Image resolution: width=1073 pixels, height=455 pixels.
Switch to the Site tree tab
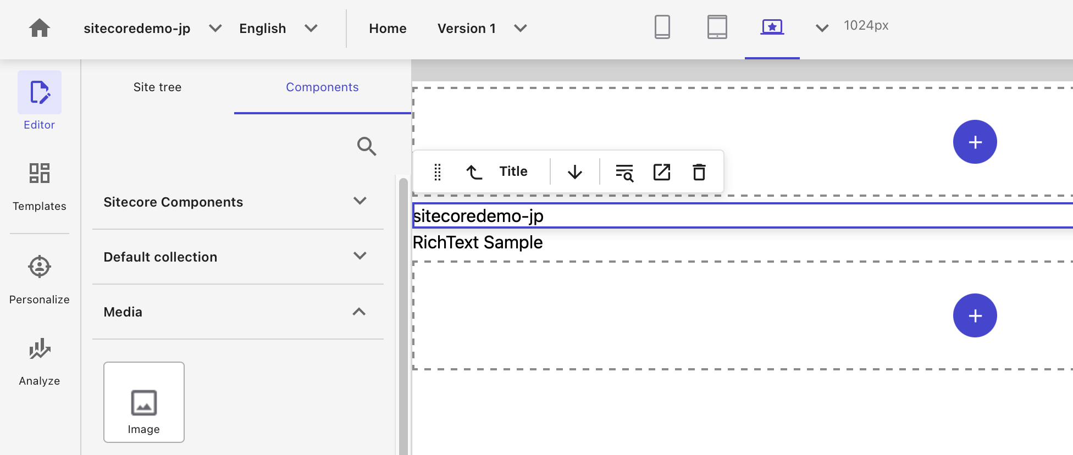coord(157,87)
